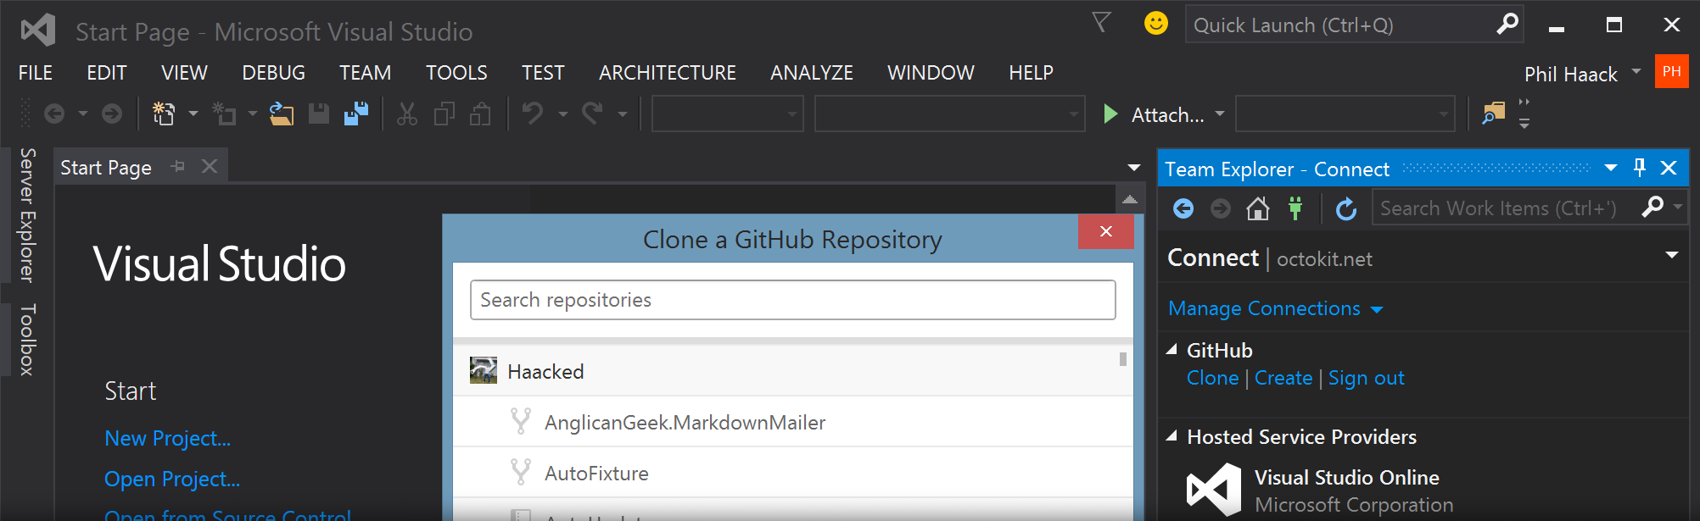Open the notifications flag icon
Screen dimensions: 1700x521
coord(1101,23)
